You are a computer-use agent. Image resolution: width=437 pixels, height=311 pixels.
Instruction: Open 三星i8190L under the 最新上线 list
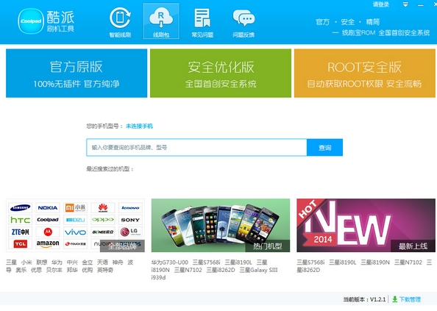point(343,262)
